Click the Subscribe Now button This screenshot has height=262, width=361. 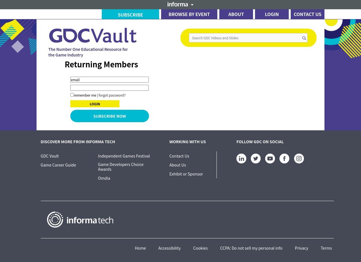110,116
